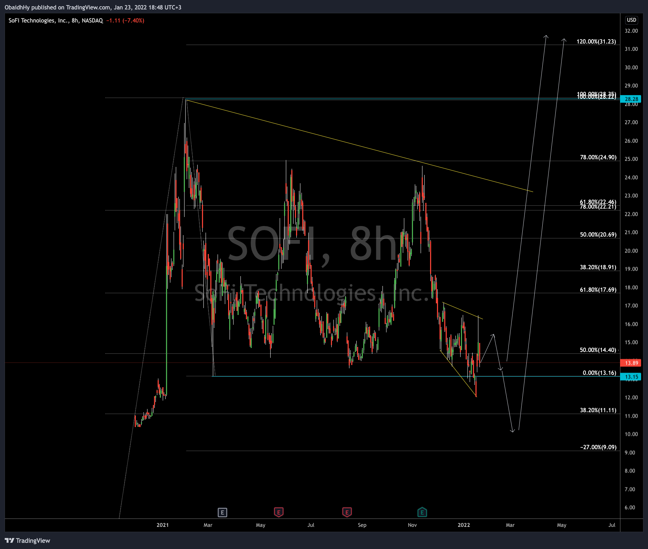Click the ObaidhHy published header text
The image size is (648, 549).
93,7
